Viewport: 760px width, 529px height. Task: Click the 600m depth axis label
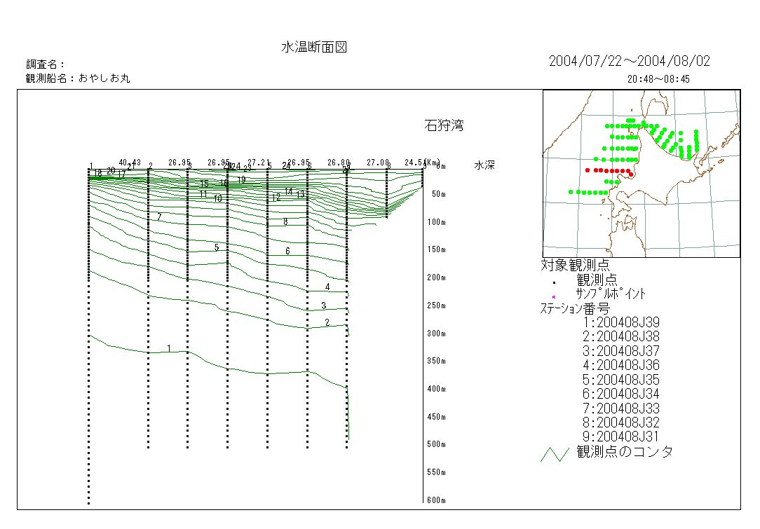(435, 500)
